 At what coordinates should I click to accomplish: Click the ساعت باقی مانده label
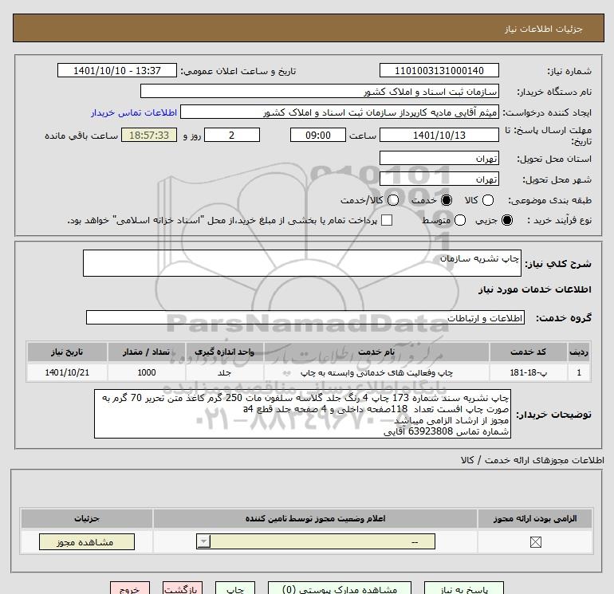[81, 136]
